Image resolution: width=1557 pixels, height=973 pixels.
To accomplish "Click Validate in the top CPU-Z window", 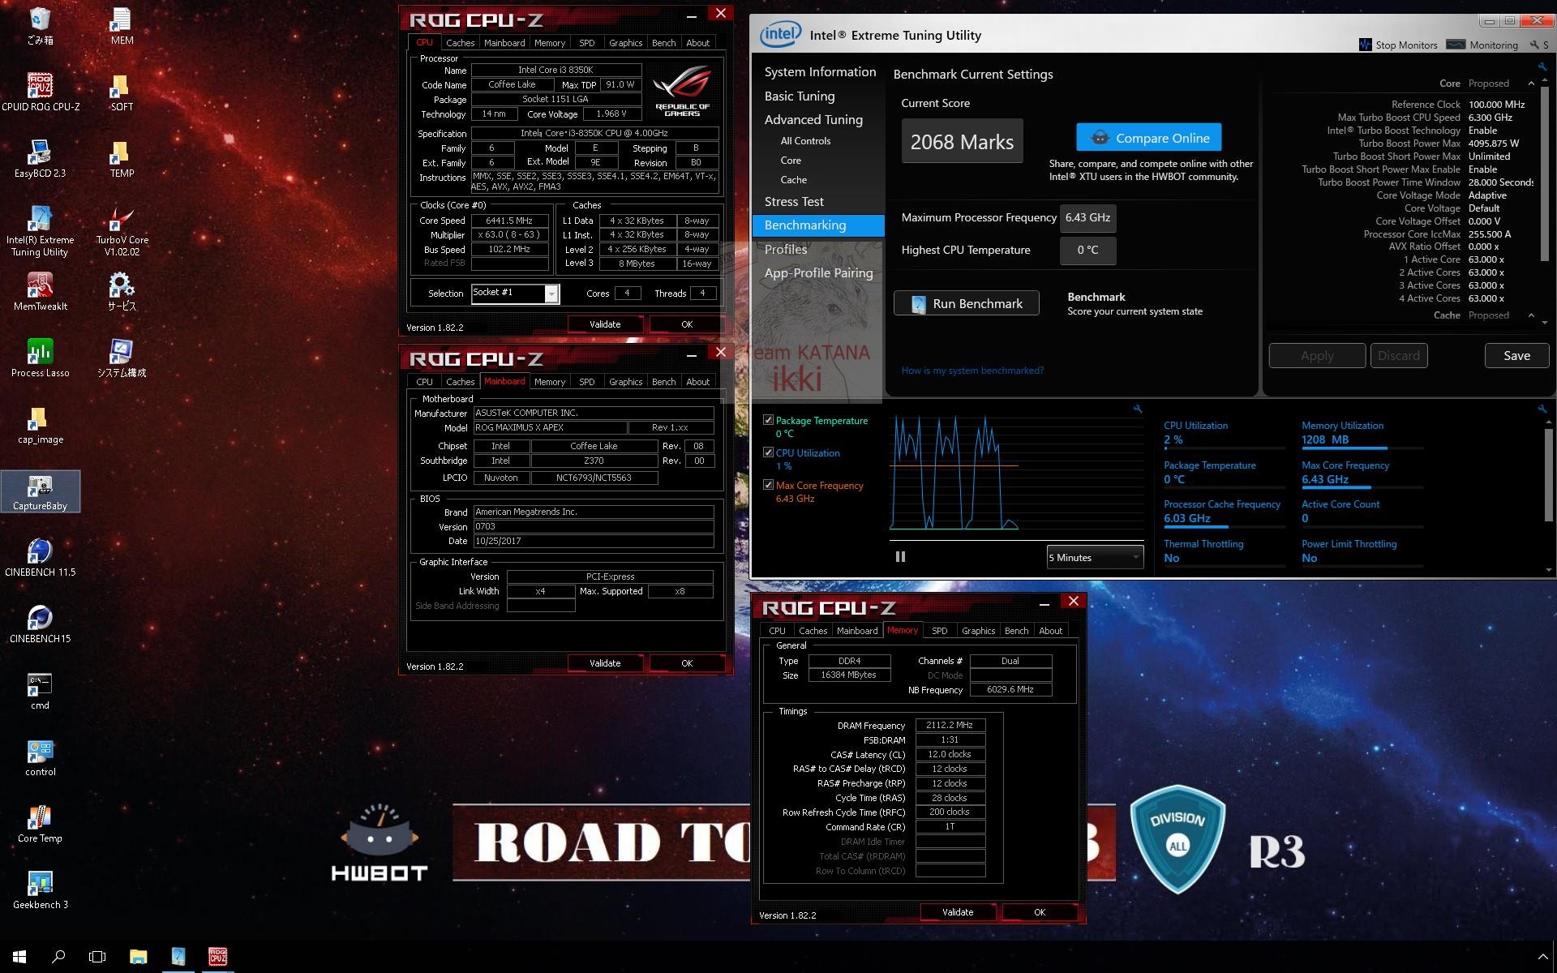I will point(605,324).
